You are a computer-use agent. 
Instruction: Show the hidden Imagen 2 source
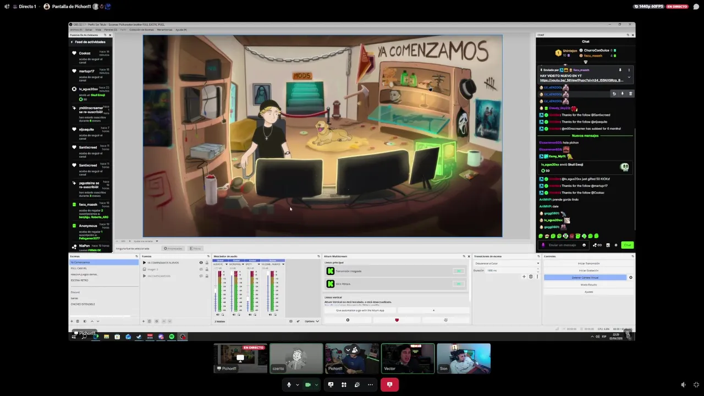(201, 269)
